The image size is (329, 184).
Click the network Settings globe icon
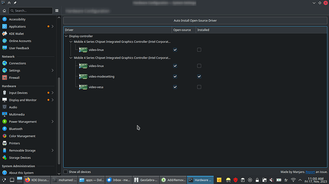coord(4,70)
